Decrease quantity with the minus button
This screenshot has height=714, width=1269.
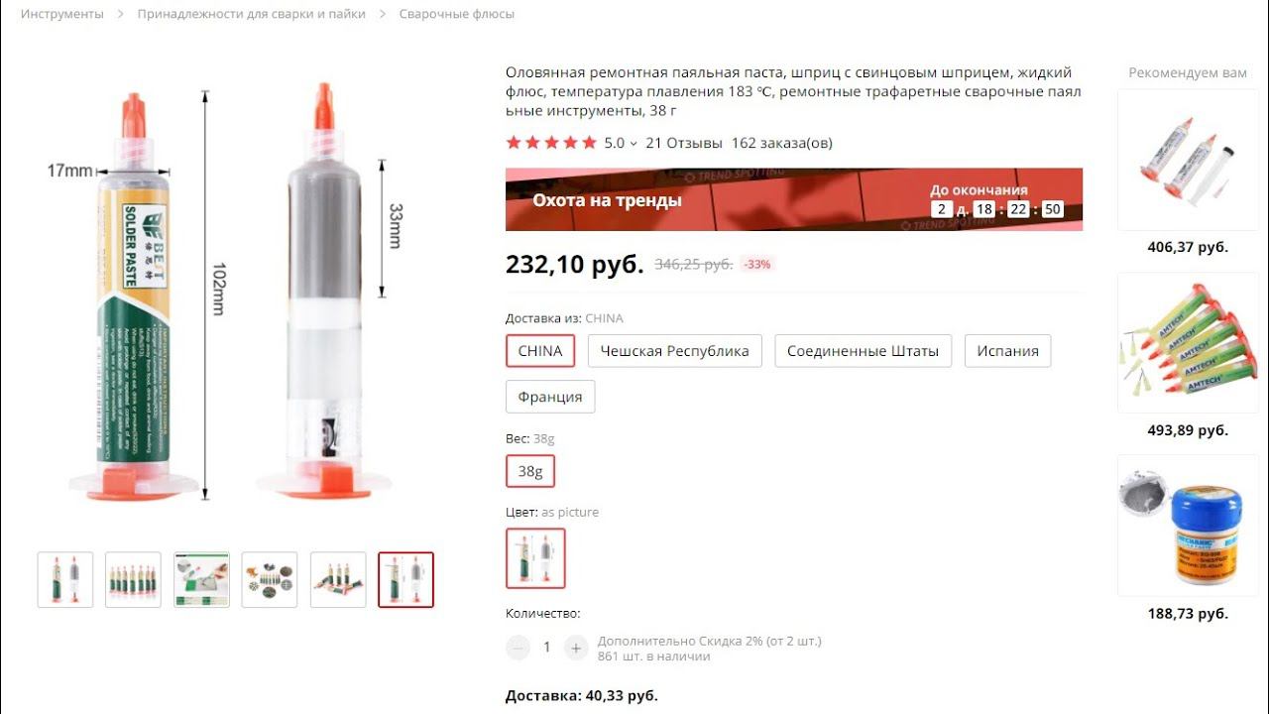pos(518,648)
